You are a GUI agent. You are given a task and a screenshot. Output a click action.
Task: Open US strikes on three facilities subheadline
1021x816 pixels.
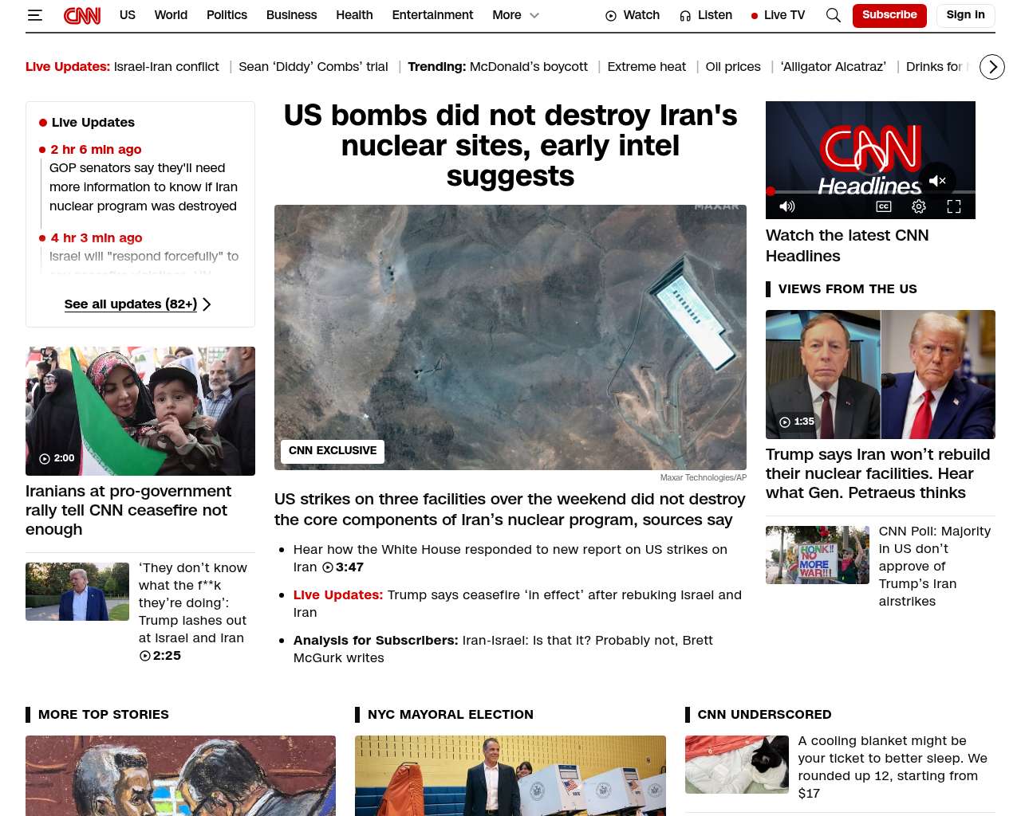click(x=510, y=509)
